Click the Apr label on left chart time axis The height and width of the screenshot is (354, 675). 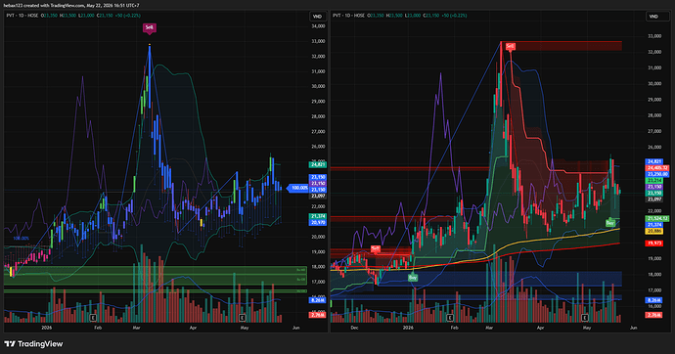193,328
